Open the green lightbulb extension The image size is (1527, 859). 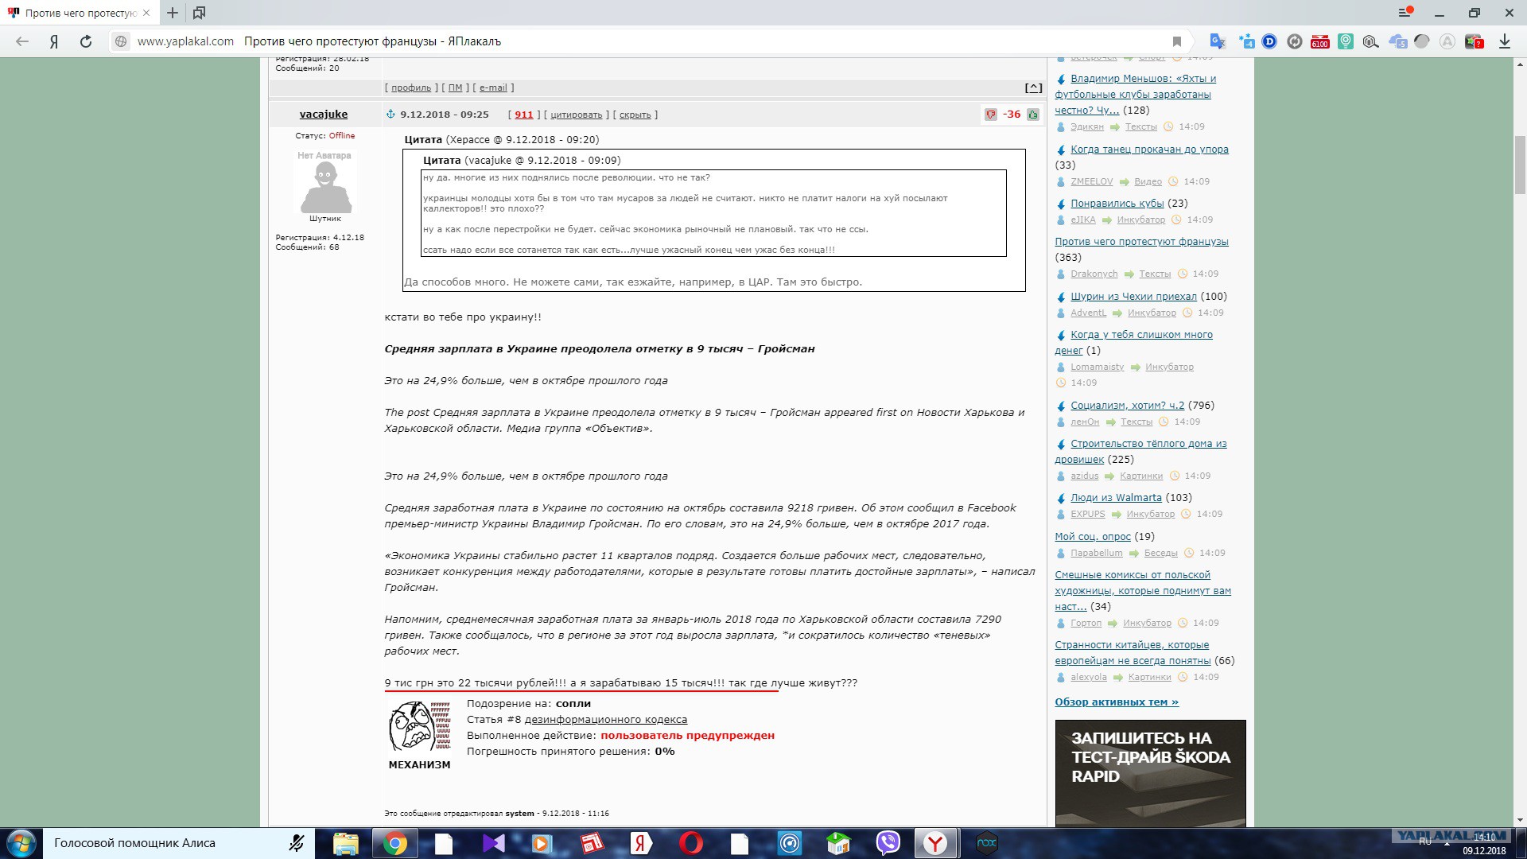[x=1346, y=41]
